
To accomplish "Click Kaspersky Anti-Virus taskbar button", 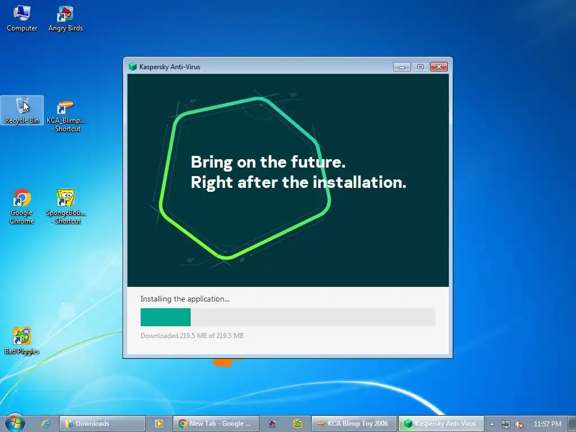I will pyautogui.click(x=441, y=424).
